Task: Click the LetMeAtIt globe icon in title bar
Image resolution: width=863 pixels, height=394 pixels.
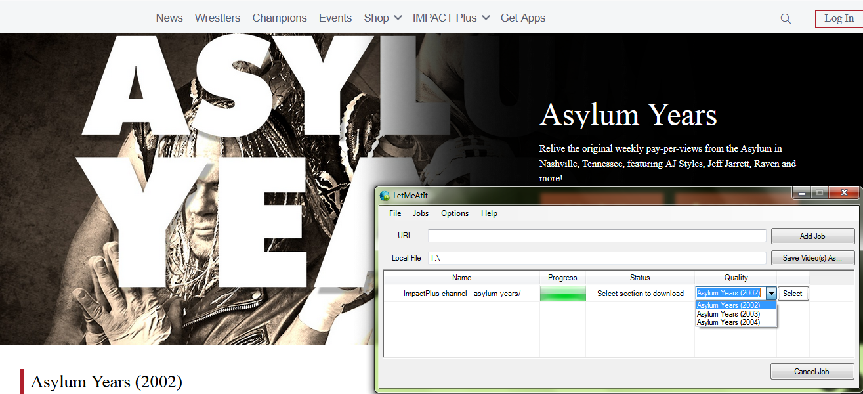Action: pos(385,195)
